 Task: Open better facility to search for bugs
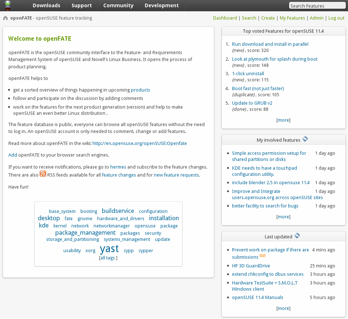[265, 206]
